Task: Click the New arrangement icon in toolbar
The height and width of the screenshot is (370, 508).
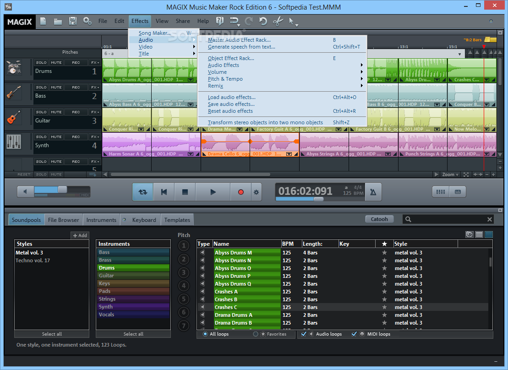Action: pos(43,22)
